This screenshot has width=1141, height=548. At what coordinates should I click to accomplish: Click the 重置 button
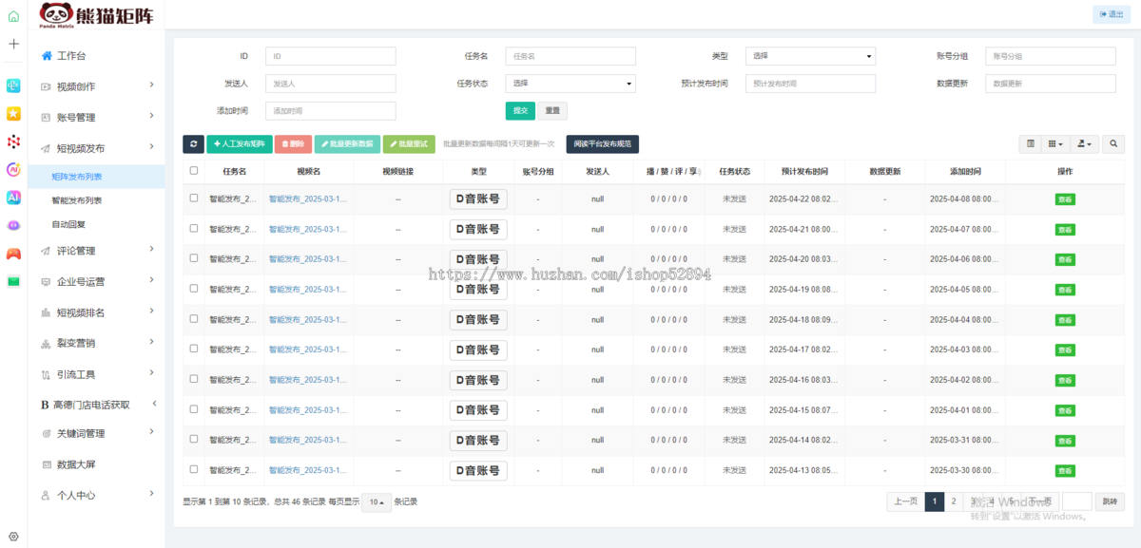(x=552, y=111)
